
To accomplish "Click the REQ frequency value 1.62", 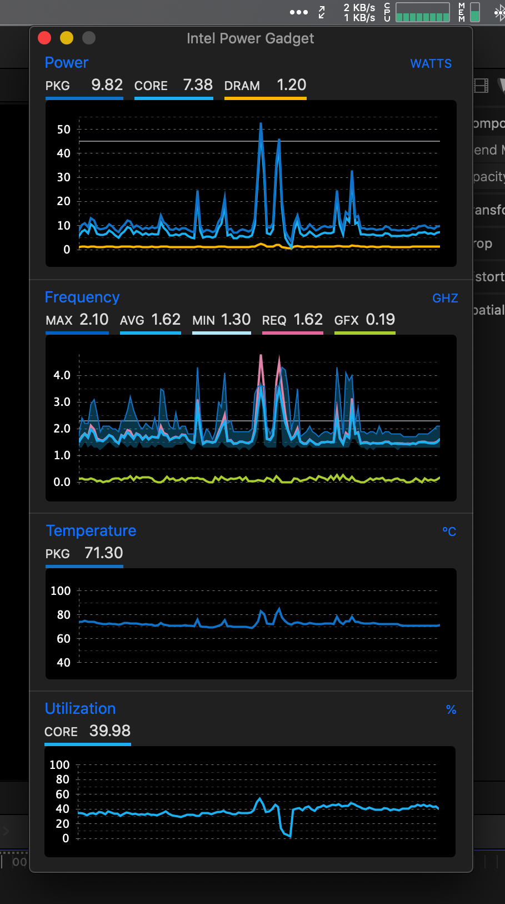I will pyautogui.click(x=308, y=319).
